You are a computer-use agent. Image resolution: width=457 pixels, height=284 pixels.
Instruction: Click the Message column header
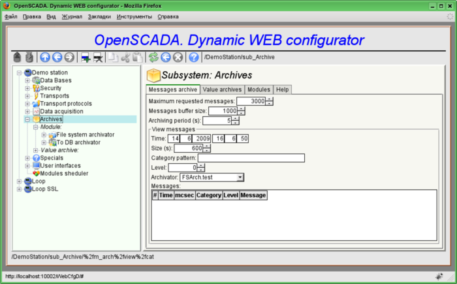253,195
